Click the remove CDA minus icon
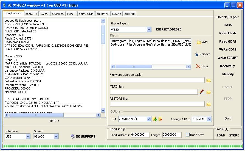This screenshot has width=245, height=151. [160, 119]
